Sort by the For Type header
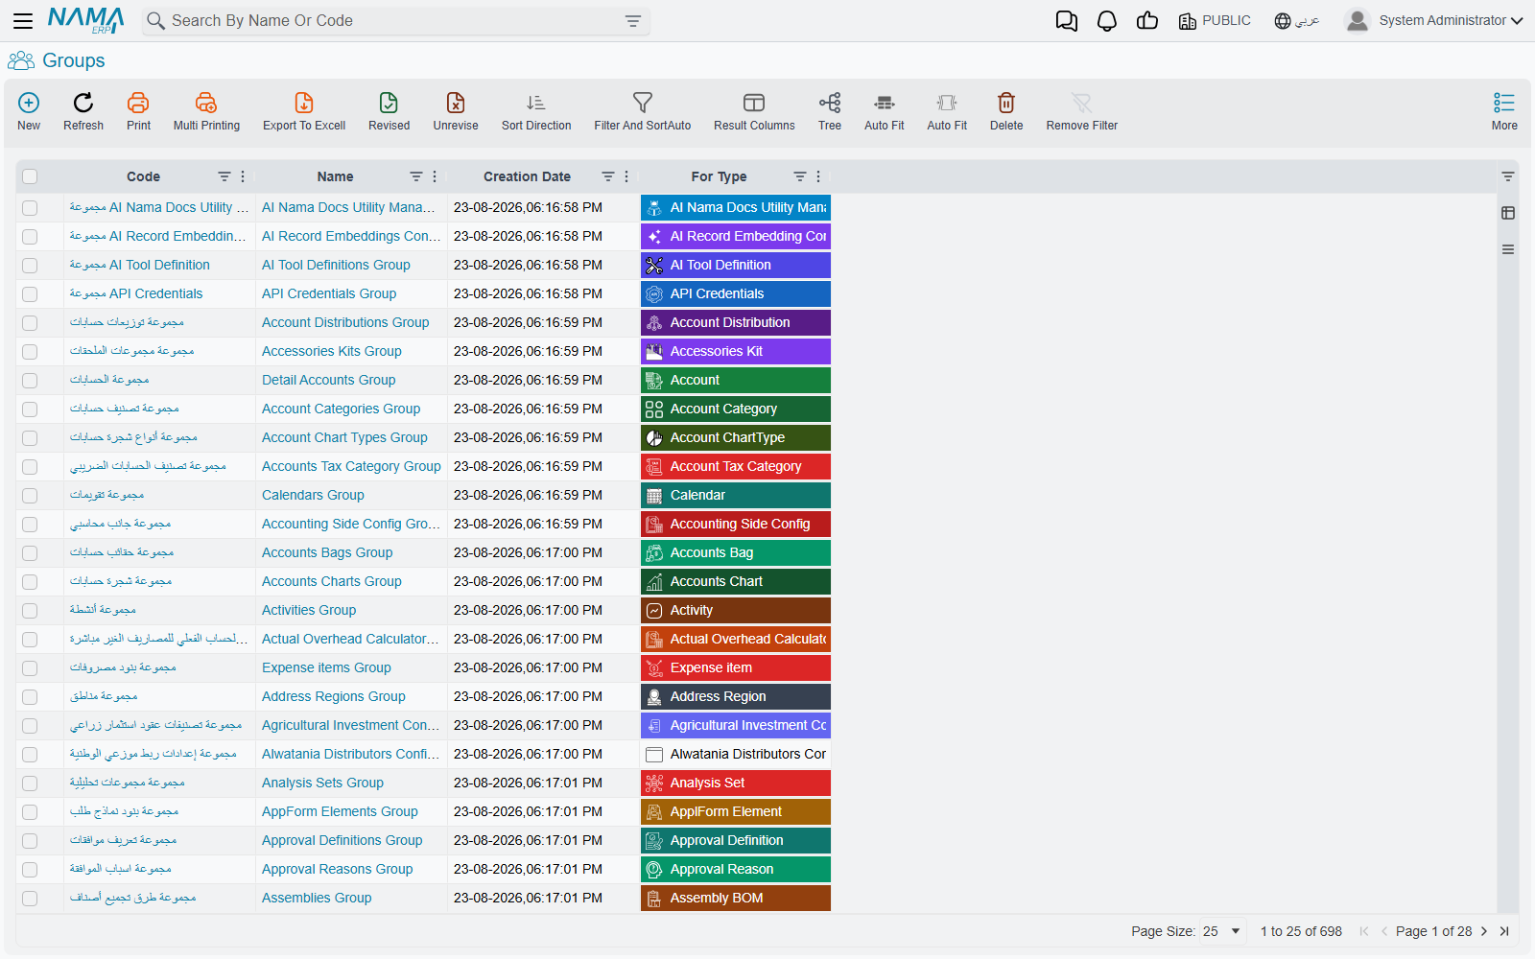Image resolution: width=1535 pixels, height=959 pixels. tap(719, 176)
